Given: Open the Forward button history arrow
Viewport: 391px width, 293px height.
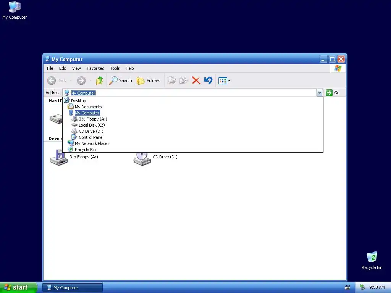Looking at the screenshot, I should point(90,80).
